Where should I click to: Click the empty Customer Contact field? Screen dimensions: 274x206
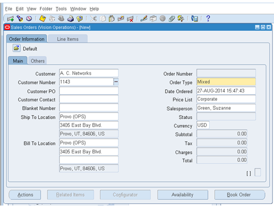click(89, 99)
